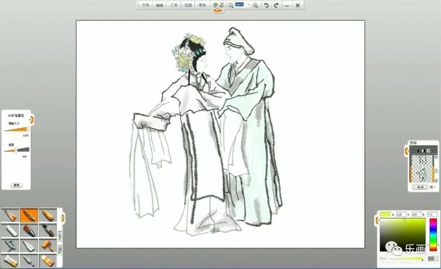Open the 编辑 menu
This screenshot has width=441, height=269.
click(159, 5)
